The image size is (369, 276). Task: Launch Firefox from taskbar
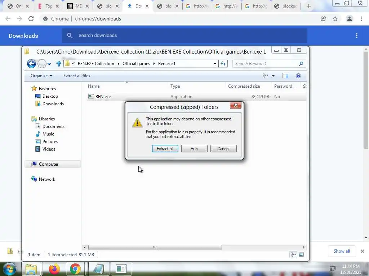tap(54, 269)
